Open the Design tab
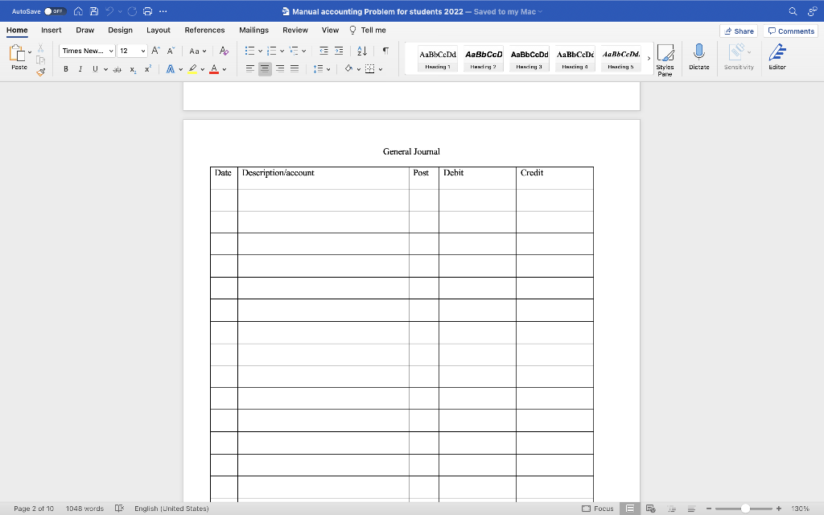This screenshot has width=824, height=515. (x=121, y=31)
